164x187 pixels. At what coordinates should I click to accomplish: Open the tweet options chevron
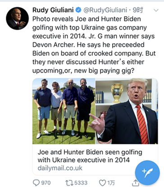point(156,10)
